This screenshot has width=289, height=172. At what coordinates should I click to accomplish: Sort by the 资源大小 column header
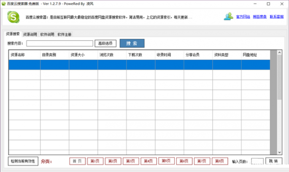pos(78,55)
